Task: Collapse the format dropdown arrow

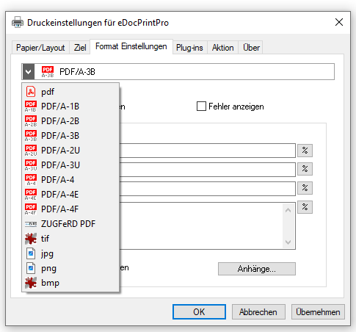Action: 28,72
